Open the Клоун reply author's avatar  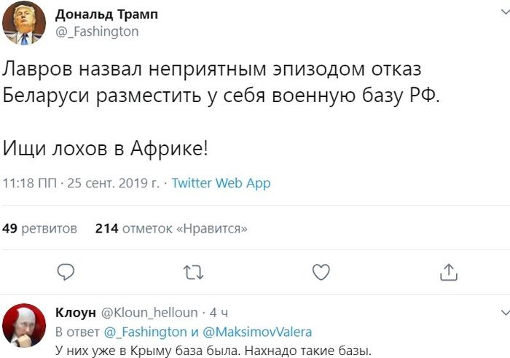click(23, 326)
